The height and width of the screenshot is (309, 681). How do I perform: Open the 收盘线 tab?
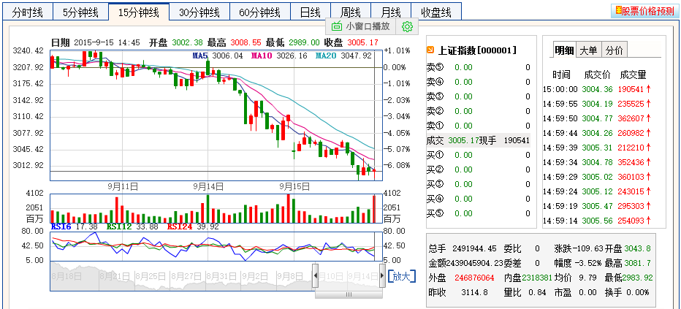pyautogui.click(x=436, y=12)
